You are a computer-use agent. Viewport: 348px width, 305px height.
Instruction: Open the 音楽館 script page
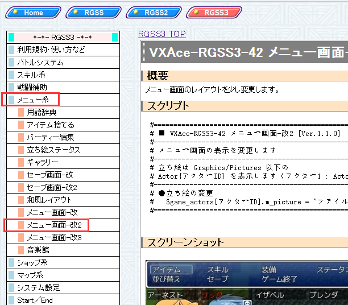(63, 250)
